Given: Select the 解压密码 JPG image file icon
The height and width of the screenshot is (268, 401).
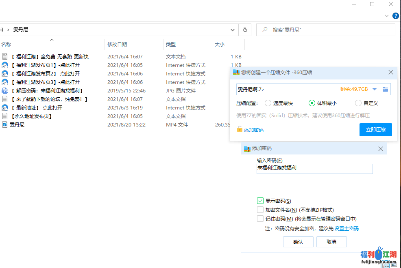Looking at the screenshot, I should tap(5, 91).
